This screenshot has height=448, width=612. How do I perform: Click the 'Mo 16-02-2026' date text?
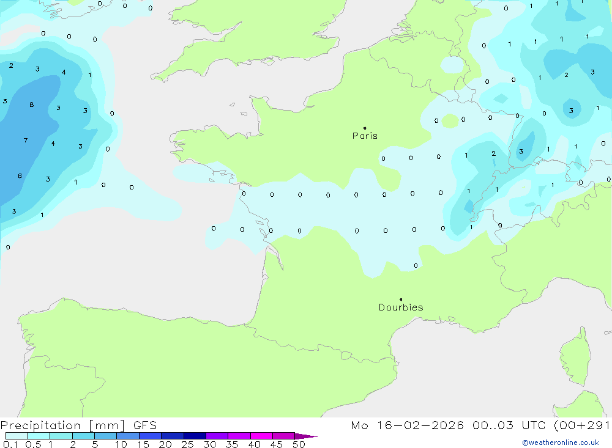coord(407,425)
